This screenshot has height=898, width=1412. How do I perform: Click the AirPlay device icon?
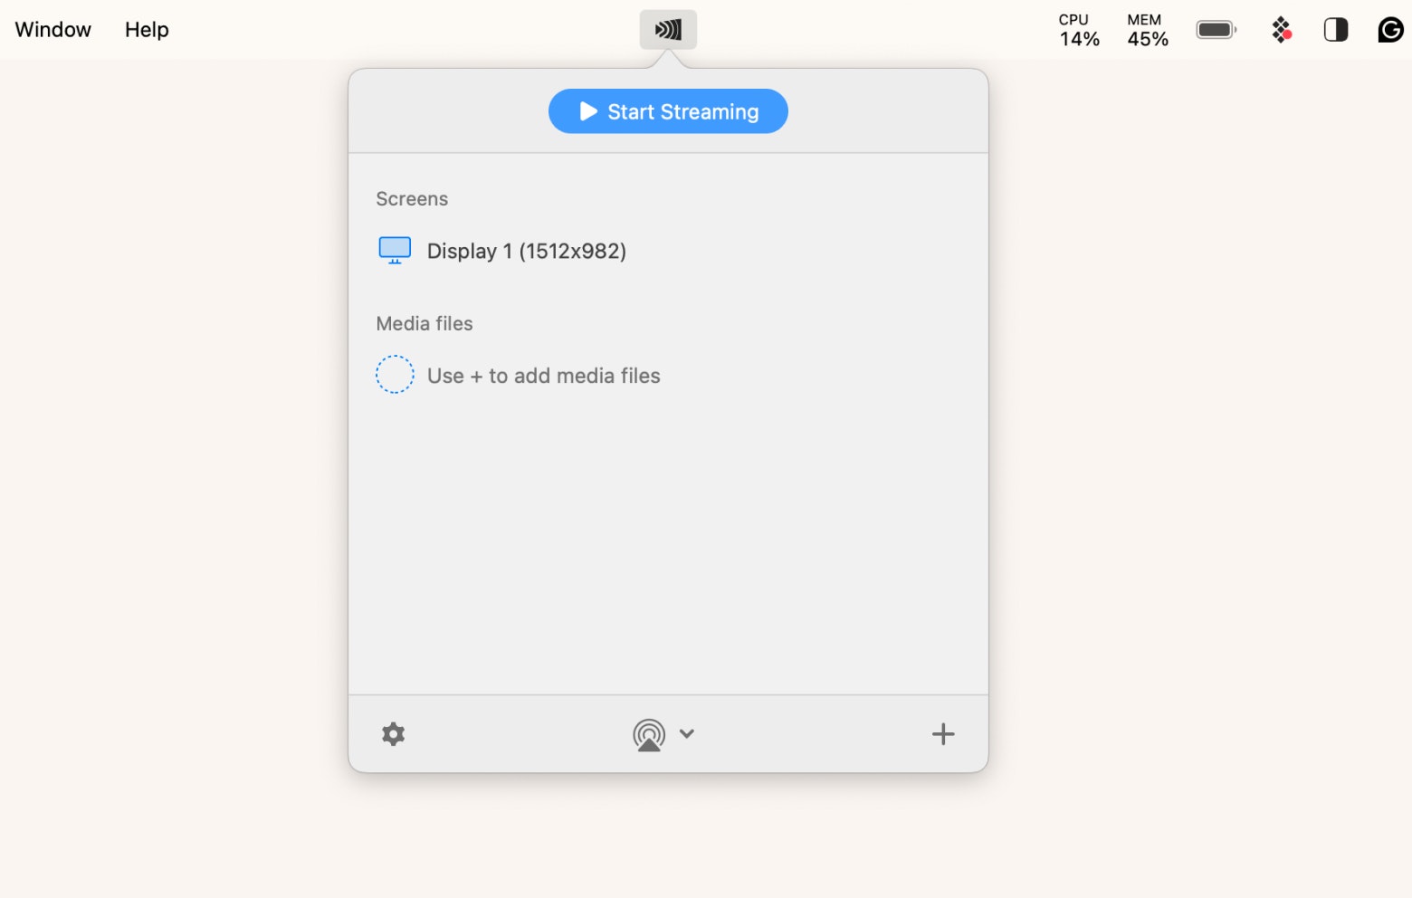pos(649,735)
